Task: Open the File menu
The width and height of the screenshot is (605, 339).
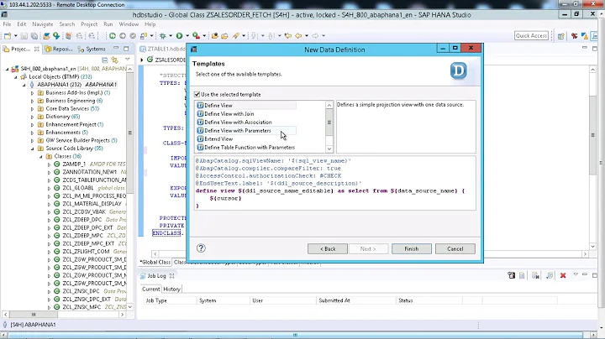Action: coord(7,23)
